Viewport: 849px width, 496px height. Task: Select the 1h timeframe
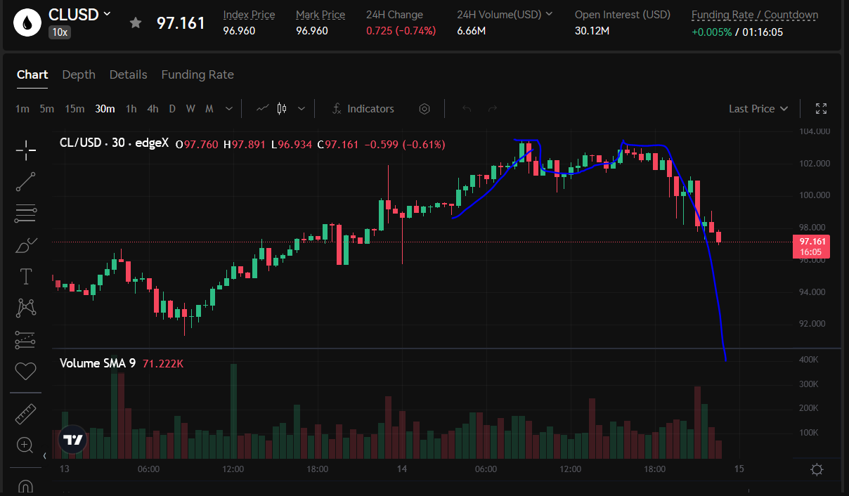(131, 109)
